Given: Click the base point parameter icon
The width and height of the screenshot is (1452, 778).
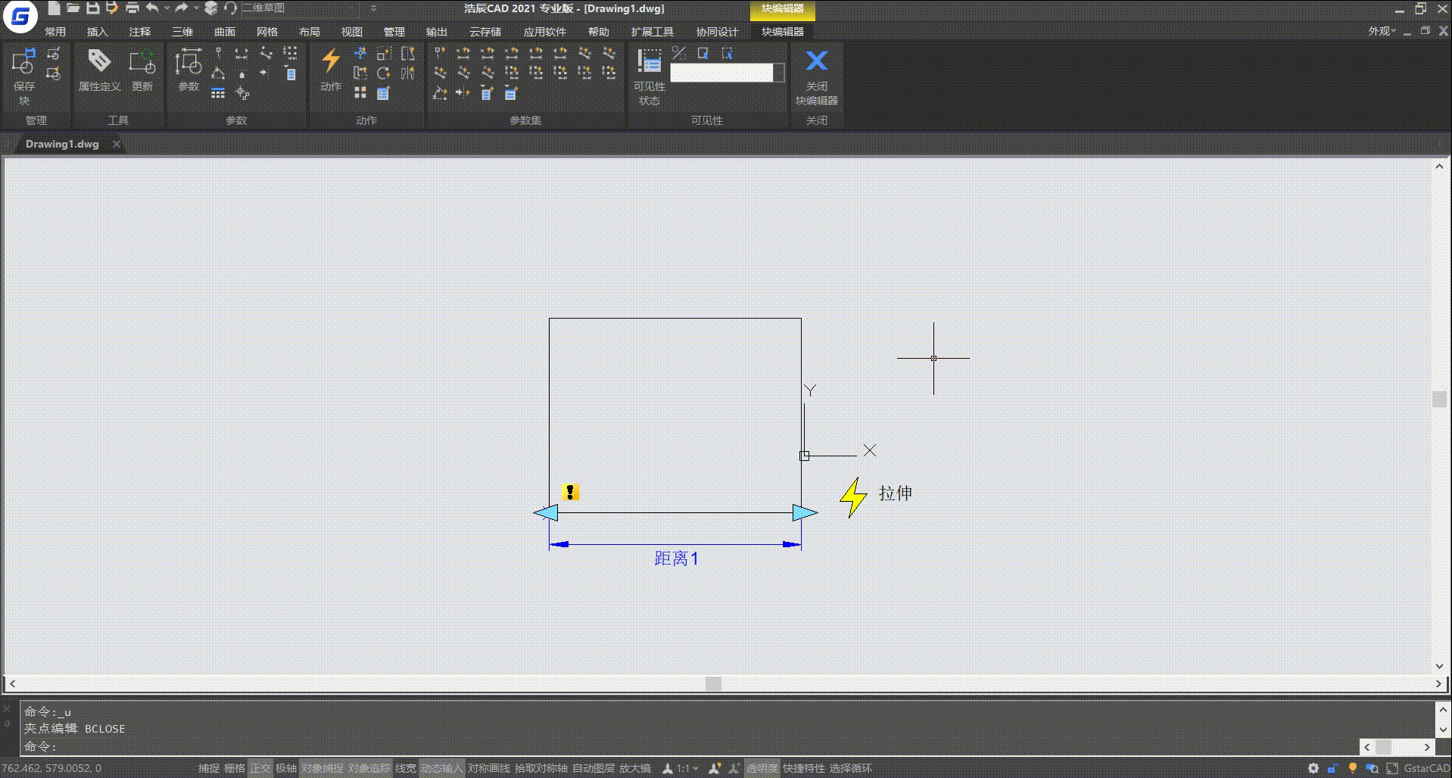Looking at the screenshot, I should [242, 93].
